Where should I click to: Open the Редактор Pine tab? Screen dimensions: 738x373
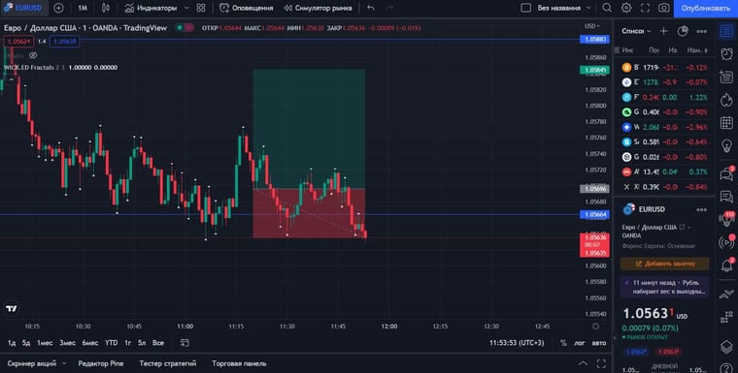pyautogui.click(x=101, y=363)
